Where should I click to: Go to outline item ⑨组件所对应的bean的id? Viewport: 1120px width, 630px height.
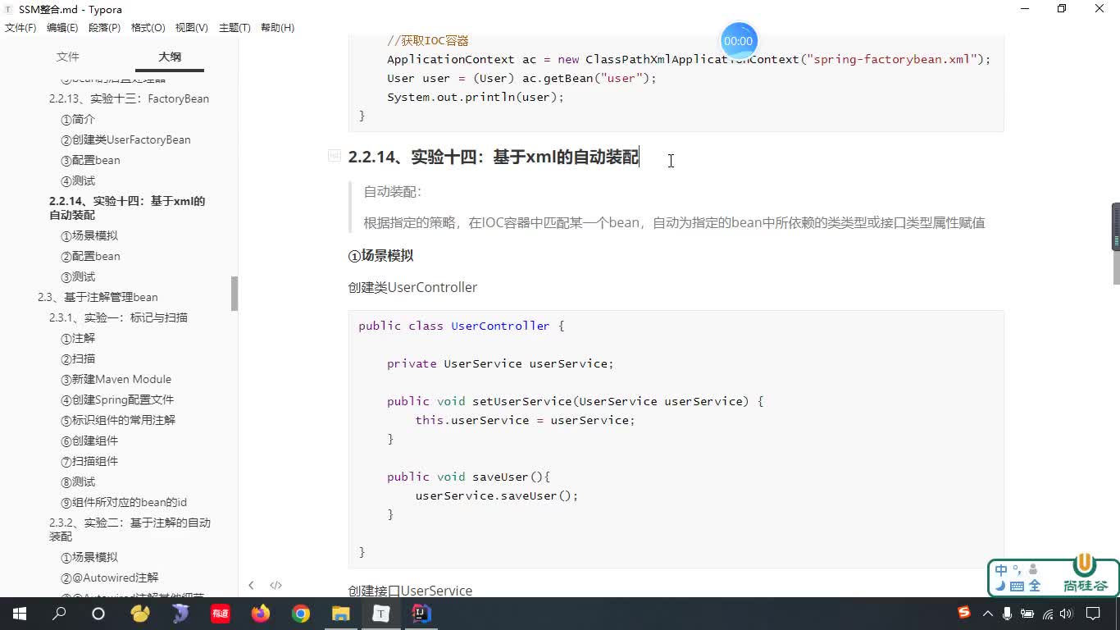[x=124, y=502]
